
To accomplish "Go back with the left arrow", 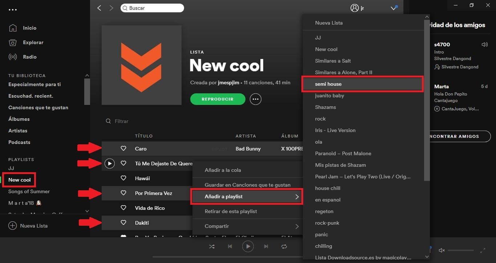I will point(99,8).
